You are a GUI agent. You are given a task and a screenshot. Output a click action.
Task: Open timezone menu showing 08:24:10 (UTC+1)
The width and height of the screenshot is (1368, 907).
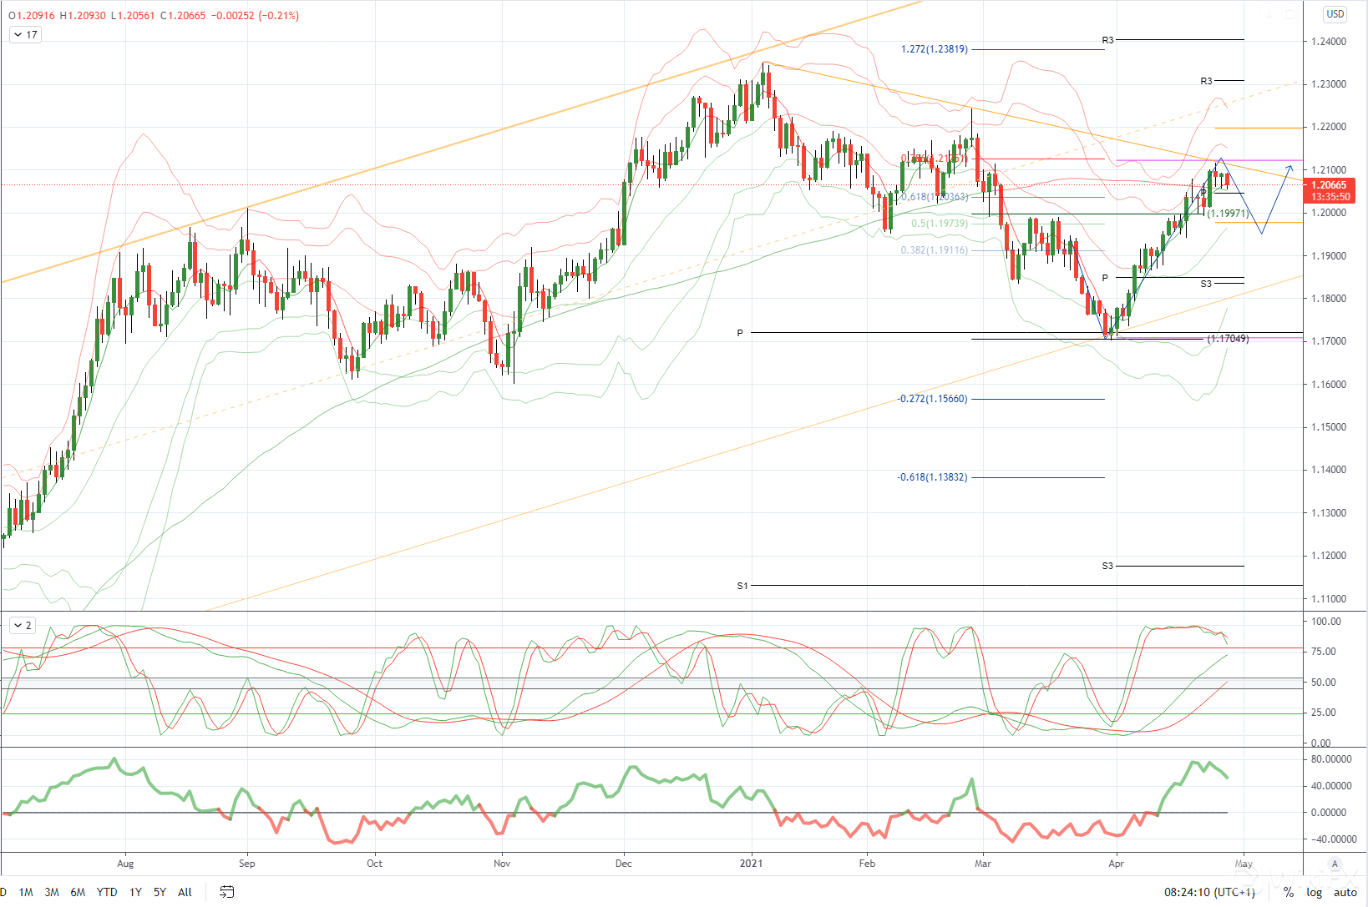pyautogui.click(x=1209, y=892)
